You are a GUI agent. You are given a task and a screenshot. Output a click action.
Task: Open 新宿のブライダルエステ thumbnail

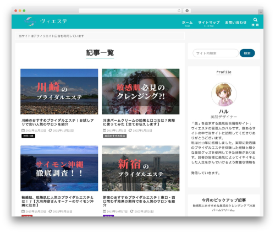click(x=141, y=169)
